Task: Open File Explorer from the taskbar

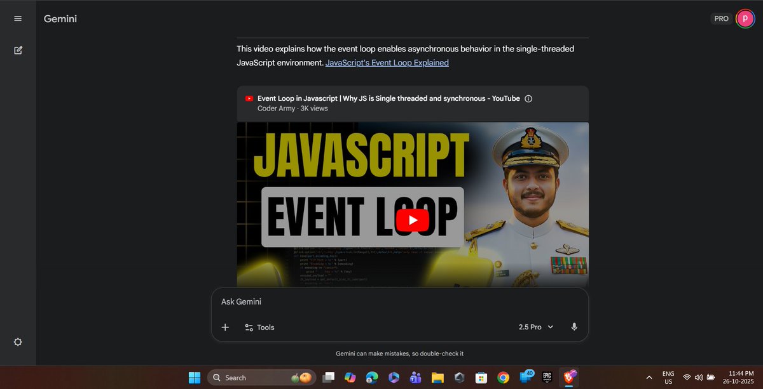Action: coord(437,378)
